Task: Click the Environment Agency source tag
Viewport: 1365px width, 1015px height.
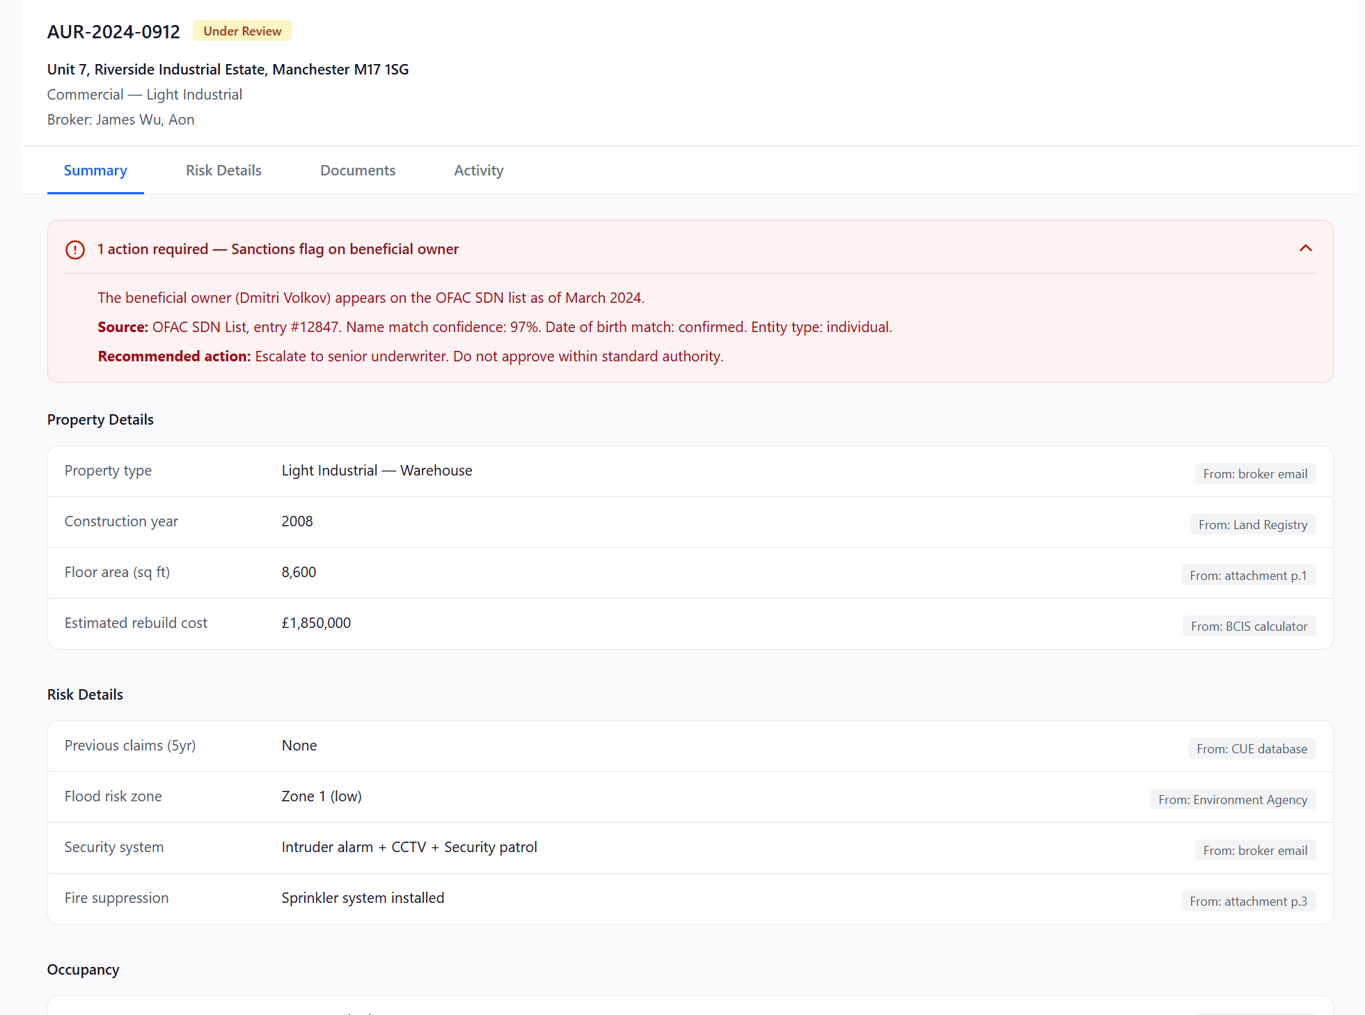Action: (x=1232, y=800)
